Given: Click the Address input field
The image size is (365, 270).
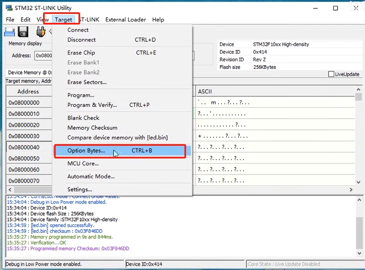Looking at the screenshot, I should [x=43, y=55].
